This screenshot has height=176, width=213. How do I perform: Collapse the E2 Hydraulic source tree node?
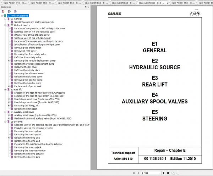click(x=5, y=25)
